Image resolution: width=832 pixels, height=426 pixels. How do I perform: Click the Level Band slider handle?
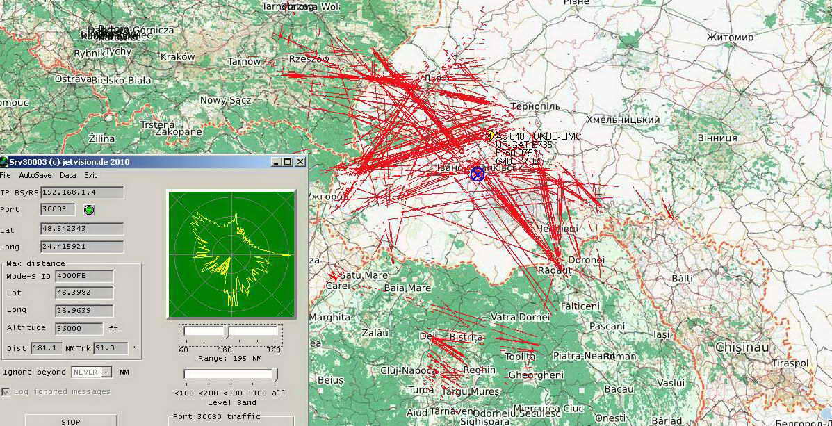(x=276, y=375)
